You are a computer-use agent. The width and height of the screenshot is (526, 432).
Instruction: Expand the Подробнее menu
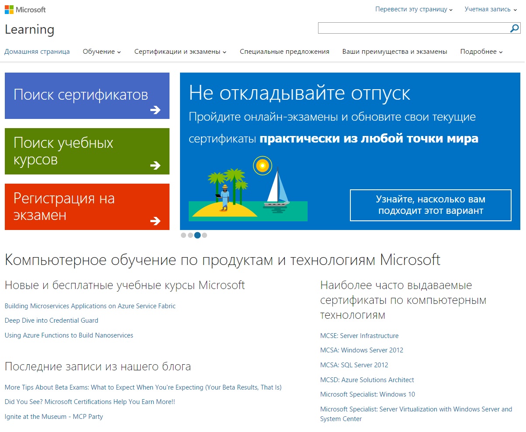(481, 52)
